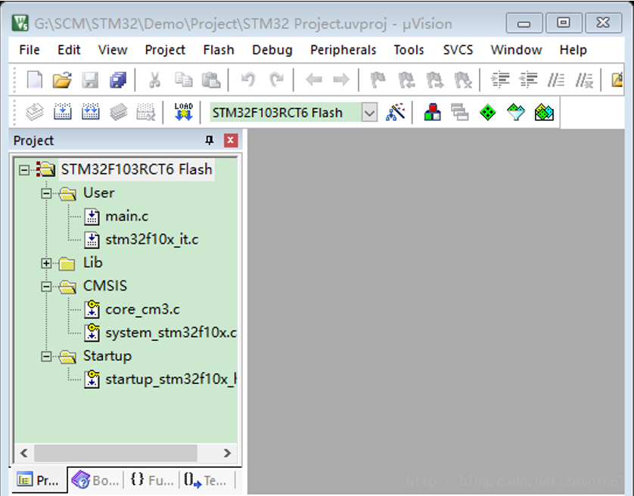Open Manage Run-Time Environment green diamond icon
634x496 pixels.
[x=488, y=112]
